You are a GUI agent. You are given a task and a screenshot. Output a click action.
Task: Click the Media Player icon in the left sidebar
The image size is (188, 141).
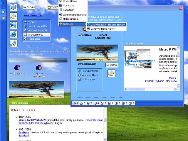[x=3, y=12]
